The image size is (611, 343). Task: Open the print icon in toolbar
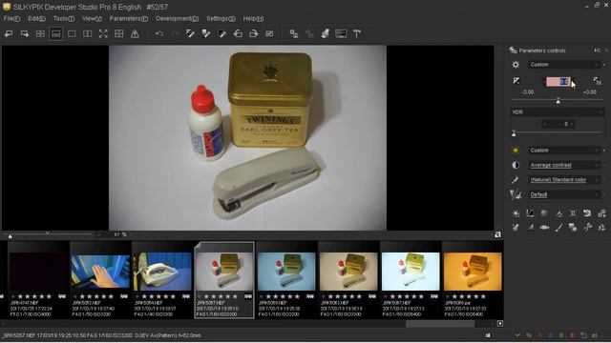click(326, 34)
